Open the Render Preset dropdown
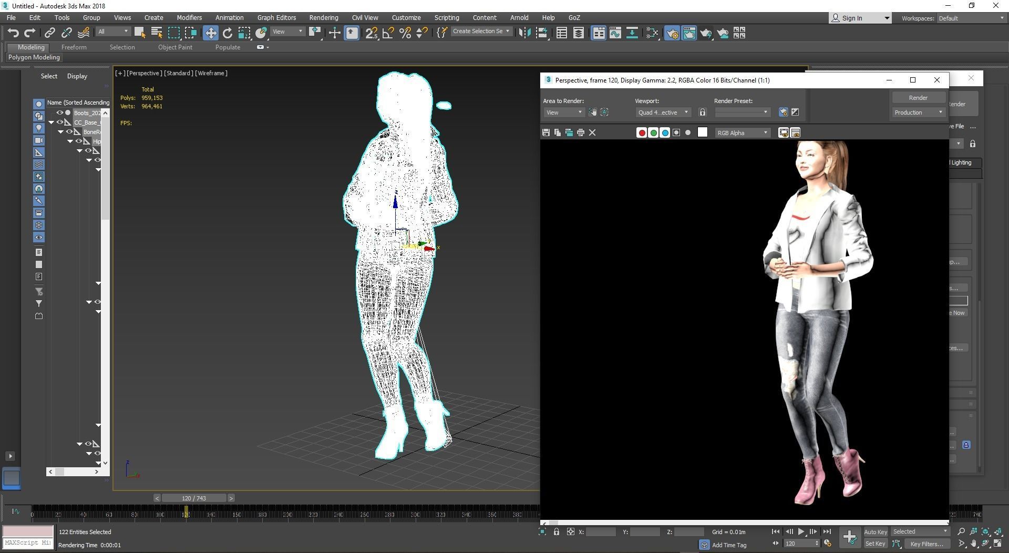 (742, 112)
